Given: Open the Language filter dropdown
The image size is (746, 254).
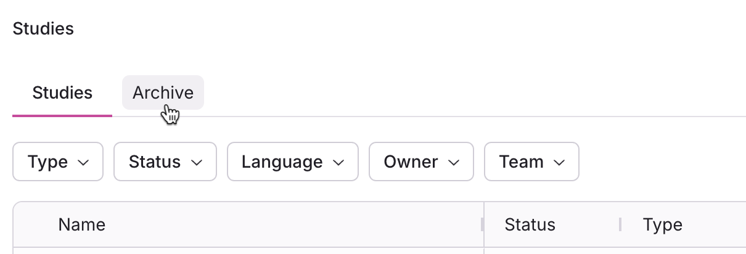Looking at the screenshot, I should coord(293,162).
